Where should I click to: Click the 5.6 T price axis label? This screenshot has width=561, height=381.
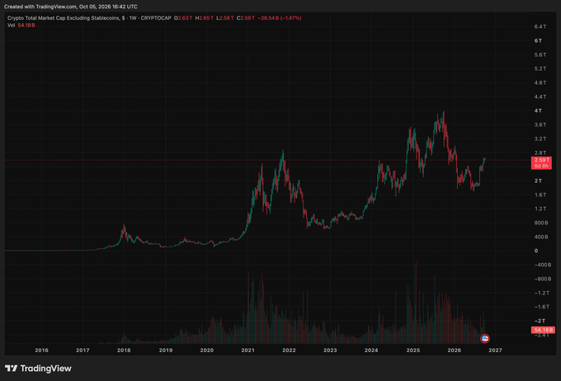(x=540, y=54)
